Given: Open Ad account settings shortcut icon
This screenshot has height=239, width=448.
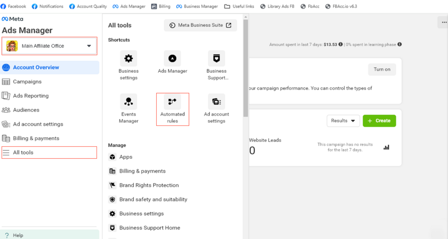Looking at the screenshot, I should tap(217, 102).
